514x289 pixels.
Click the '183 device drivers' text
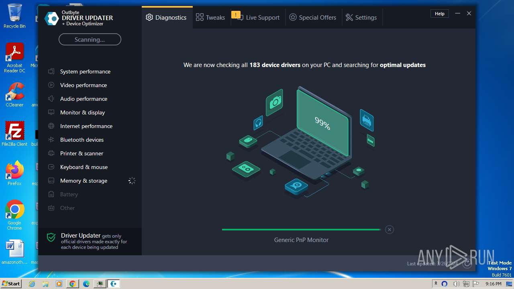275,65
